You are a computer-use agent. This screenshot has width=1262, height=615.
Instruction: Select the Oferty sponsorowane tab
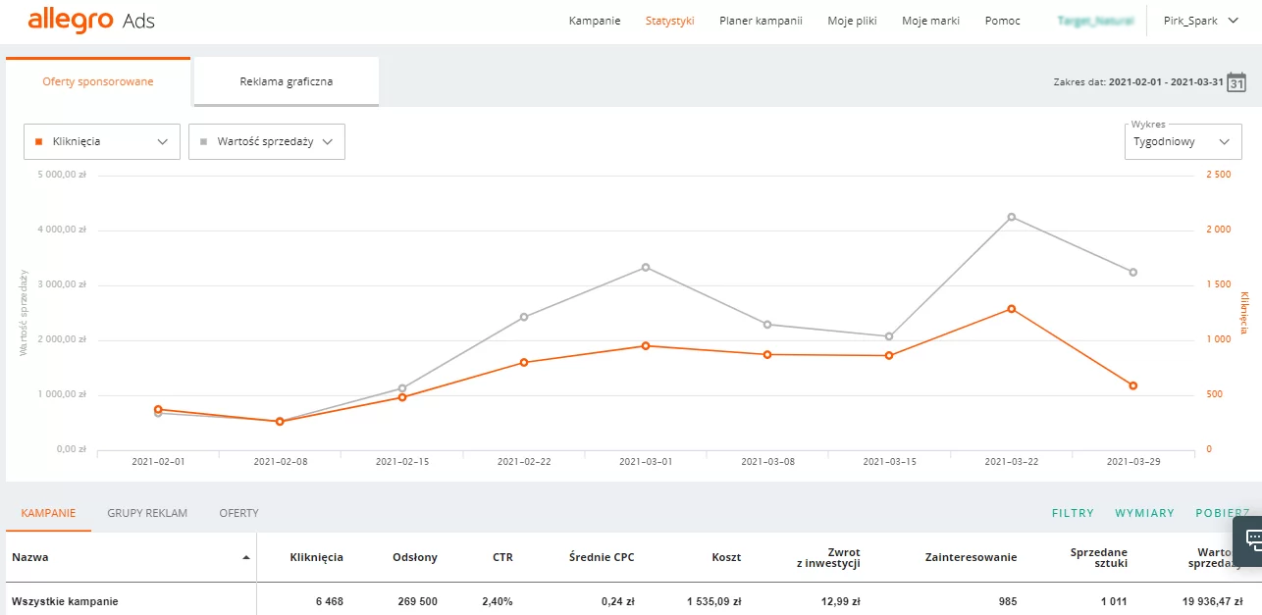pos(98,81)
